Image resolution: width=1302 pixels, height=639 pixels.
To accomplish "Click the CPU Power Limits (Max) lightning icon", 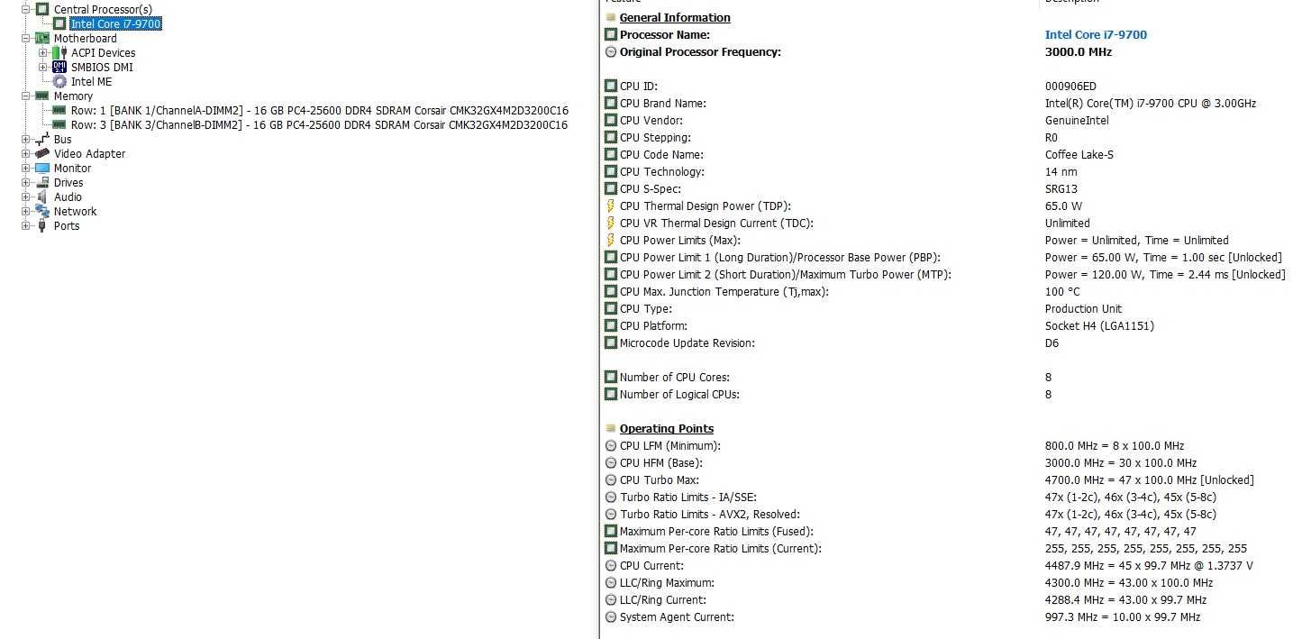I will pyautogui.click(x=611, y=240).
